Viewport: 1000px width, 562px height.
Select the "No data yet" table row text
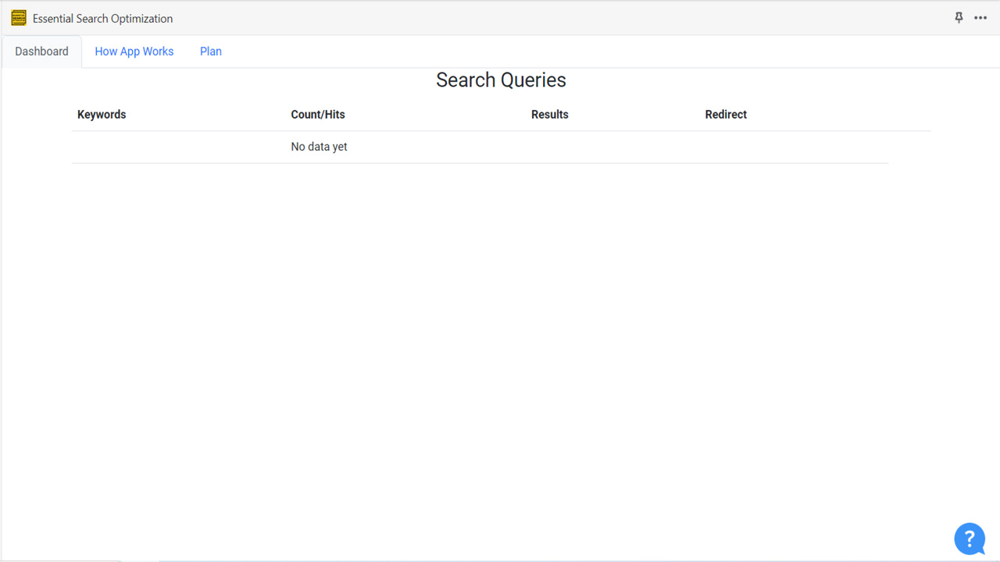(x=319, y=147)
